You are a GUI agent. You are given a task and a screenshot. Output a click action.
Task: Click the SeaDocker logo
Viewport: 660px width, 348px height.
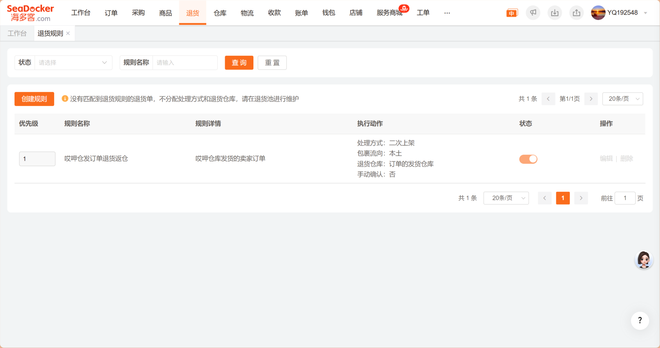(31, 13)
